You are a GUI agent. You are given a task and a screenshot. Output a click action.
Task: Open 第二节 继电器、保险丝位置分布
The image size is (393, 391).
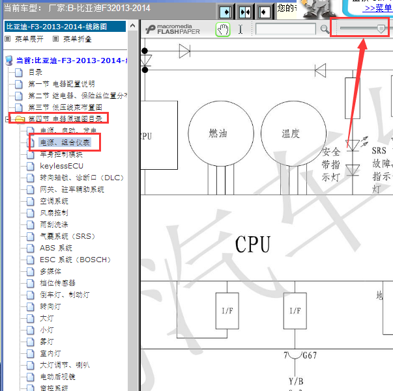coord(78,96)
